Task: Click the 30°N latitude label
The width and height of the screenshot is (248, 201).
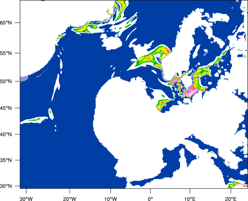Action: pos(6,186)
